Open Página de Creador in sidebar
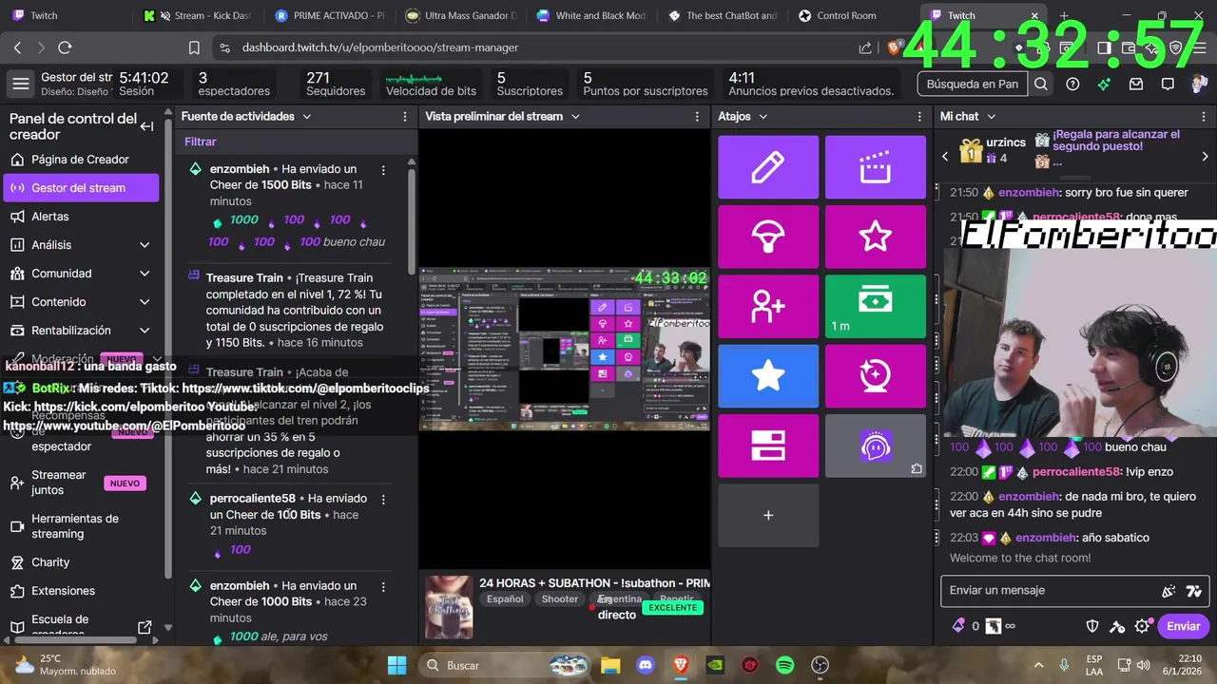The height and width of the screenshot is (684, 1217). click(x=82, y=160)
